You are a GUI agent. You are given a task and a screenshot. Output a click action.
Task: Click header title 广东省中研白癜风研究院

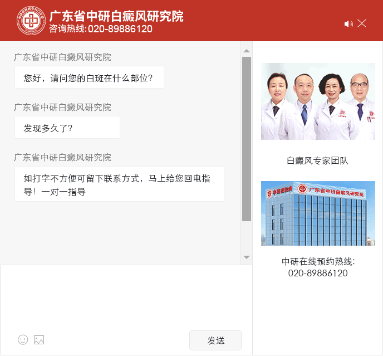[x=116, y=16]
